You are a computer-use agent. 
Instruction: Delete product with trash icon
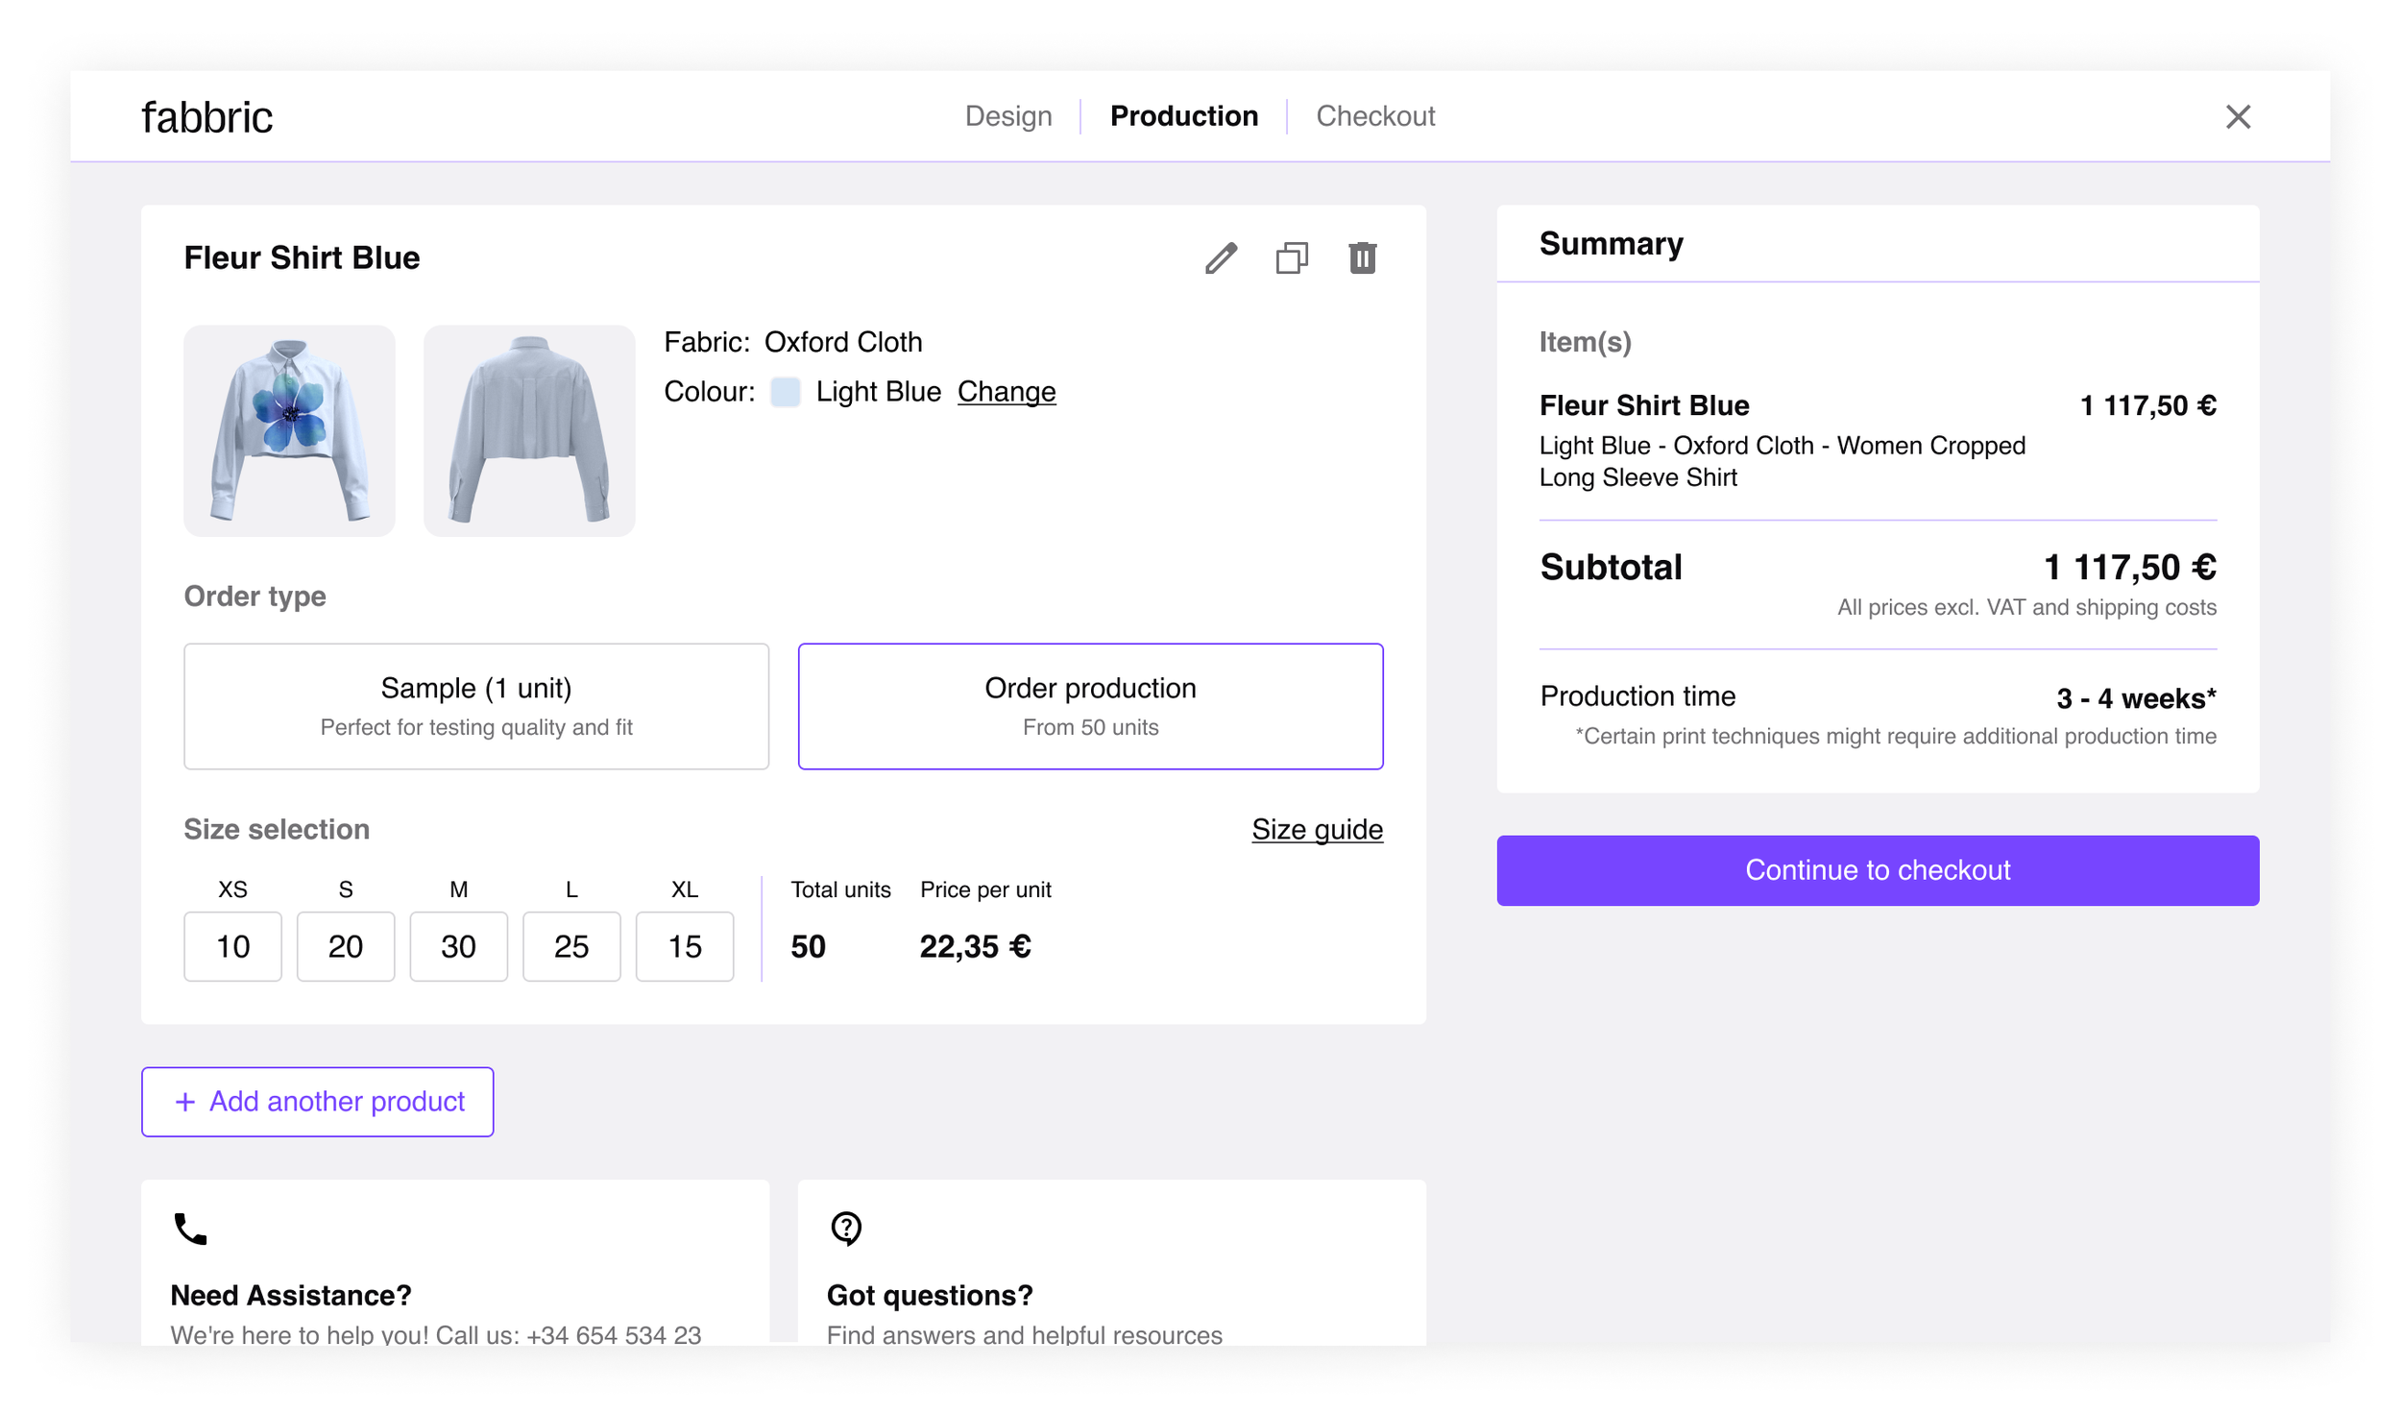pyautogui.click(x=1362, y=258)
